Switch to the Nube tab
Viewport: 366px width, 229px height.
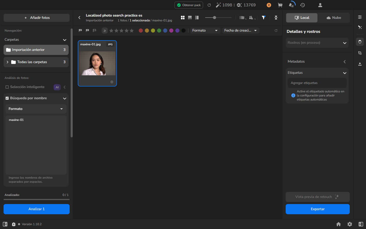(334, 18)
